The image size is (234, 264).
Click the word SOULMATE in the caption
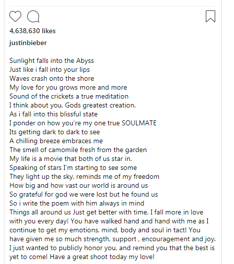(x=139, y=123)
